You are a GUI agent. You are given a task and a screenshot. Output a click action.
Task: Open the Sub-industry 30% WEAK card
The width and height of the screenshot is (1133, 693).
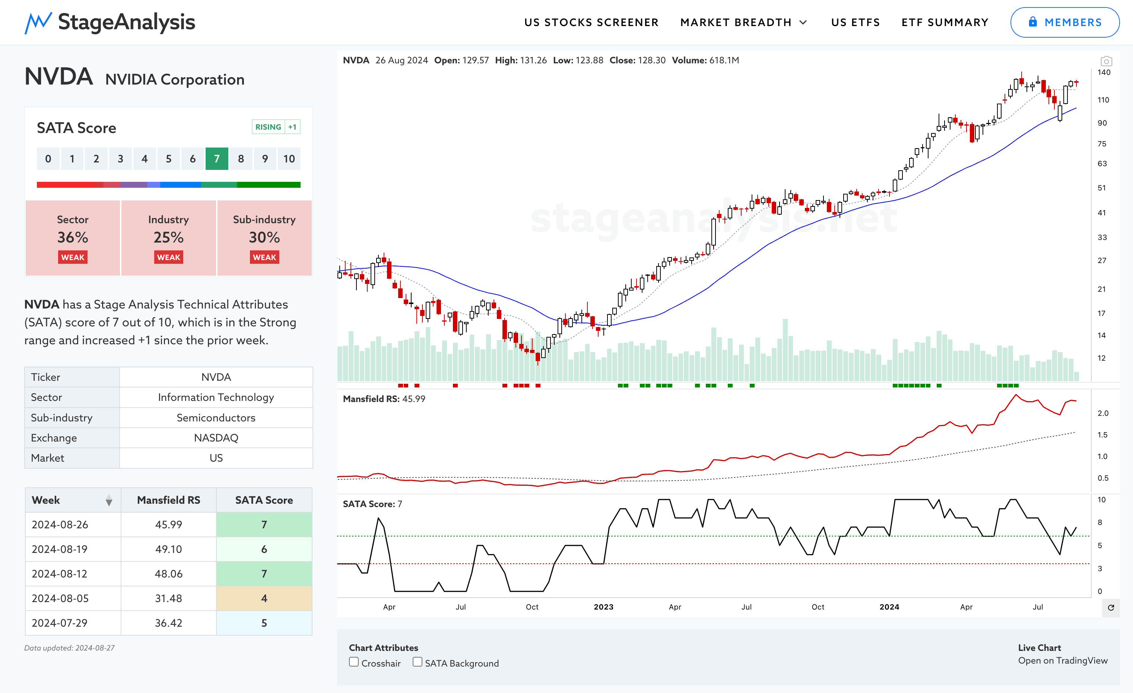264,238
